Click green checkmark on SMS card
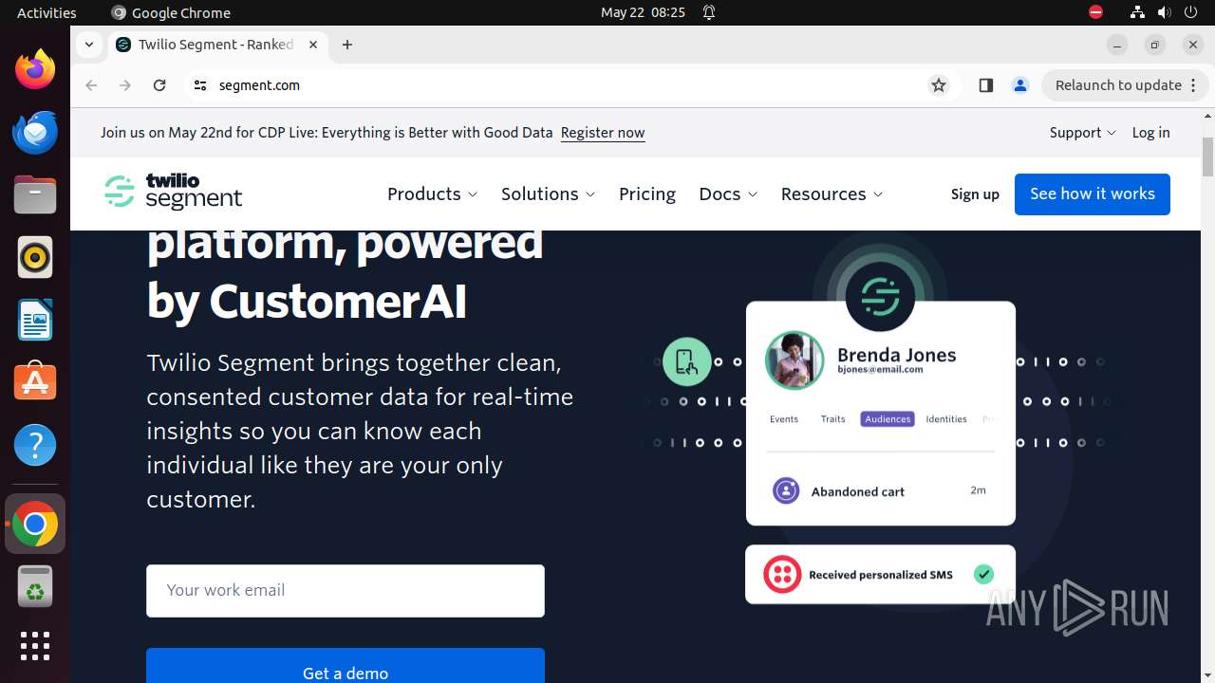Image resolution: width=1215 pixels, height=683 pixels. tap(984, 574)
